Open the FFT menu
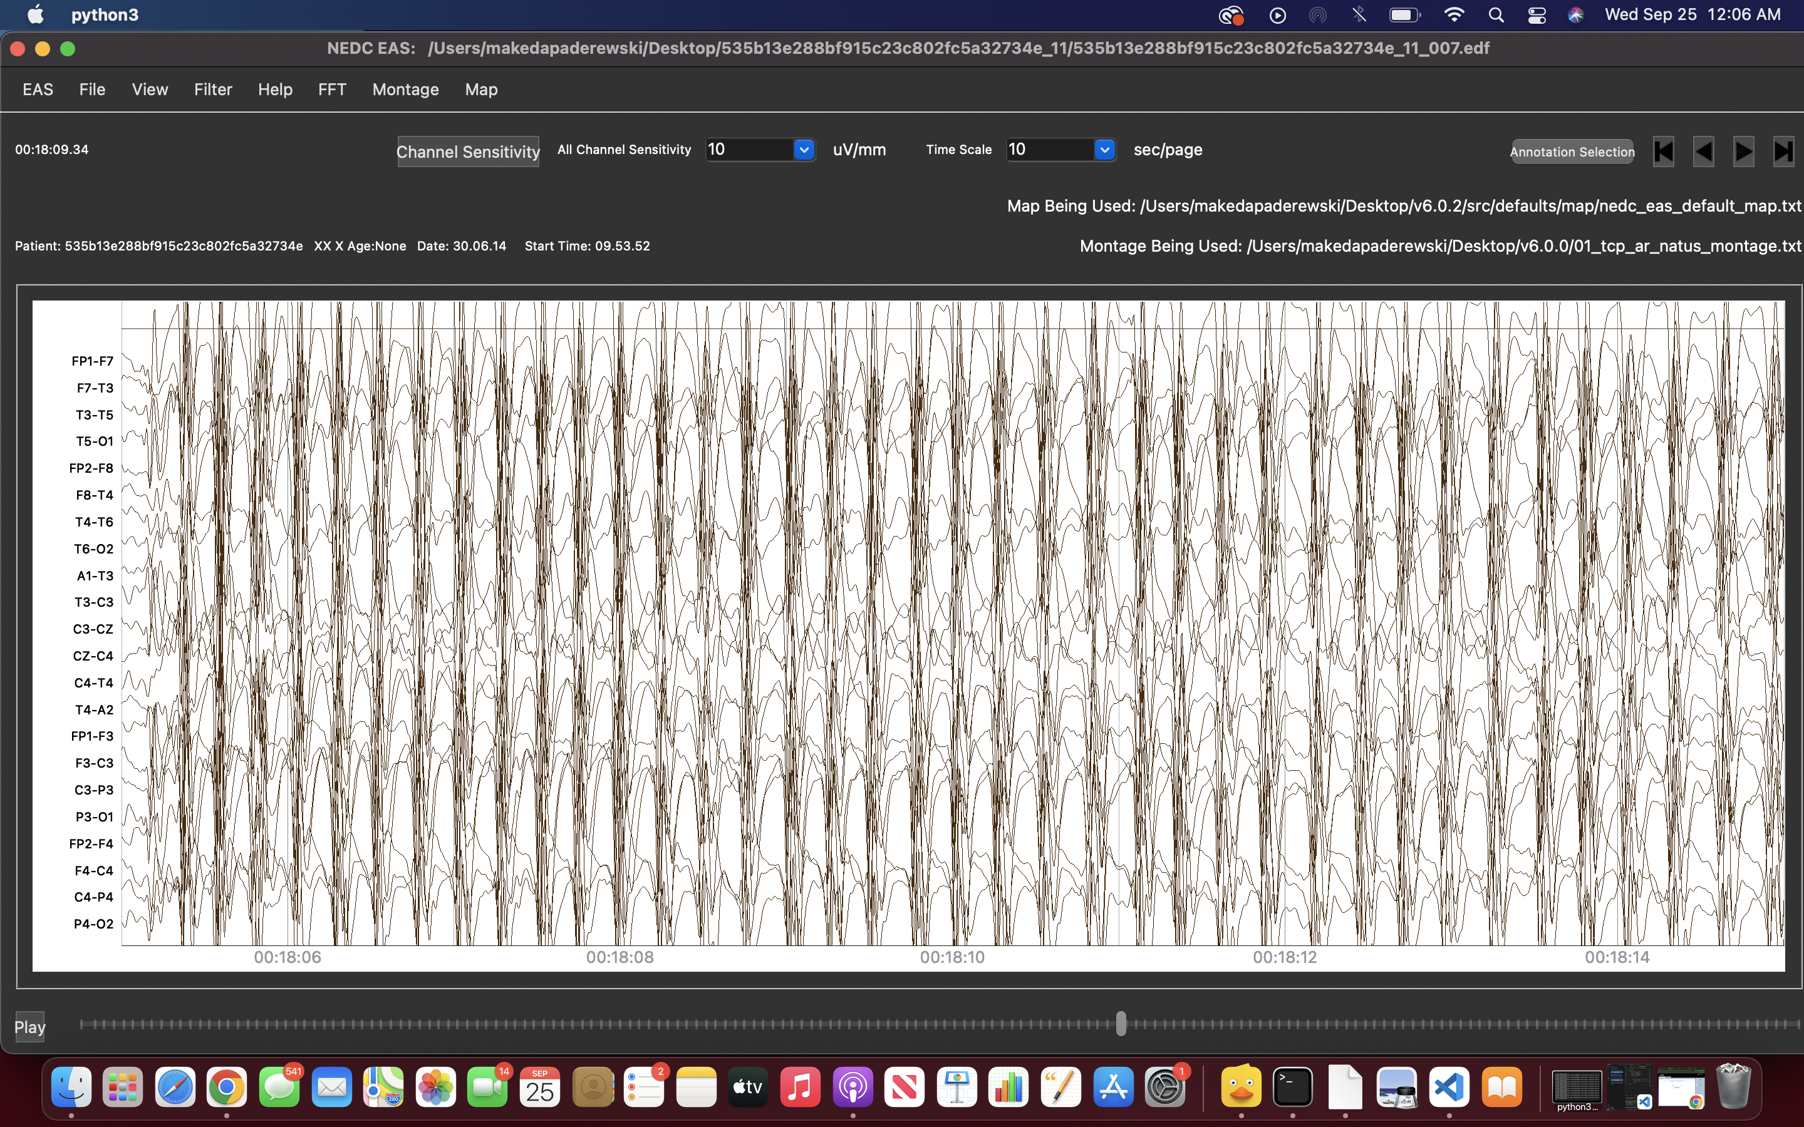The width and height of the screenshot is (1804, 1127). coord(332,90)
